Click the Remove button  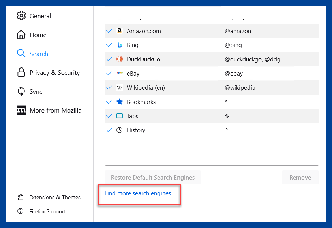coord(300,177)
